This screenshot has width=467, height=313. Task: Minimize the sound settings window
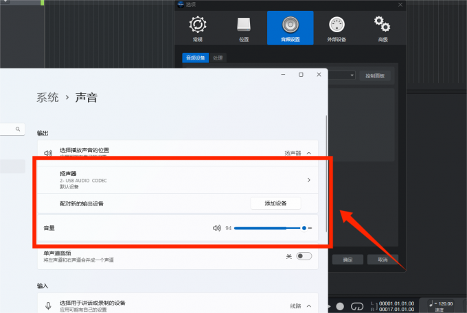pyautogui.click(x=283, y=74)
